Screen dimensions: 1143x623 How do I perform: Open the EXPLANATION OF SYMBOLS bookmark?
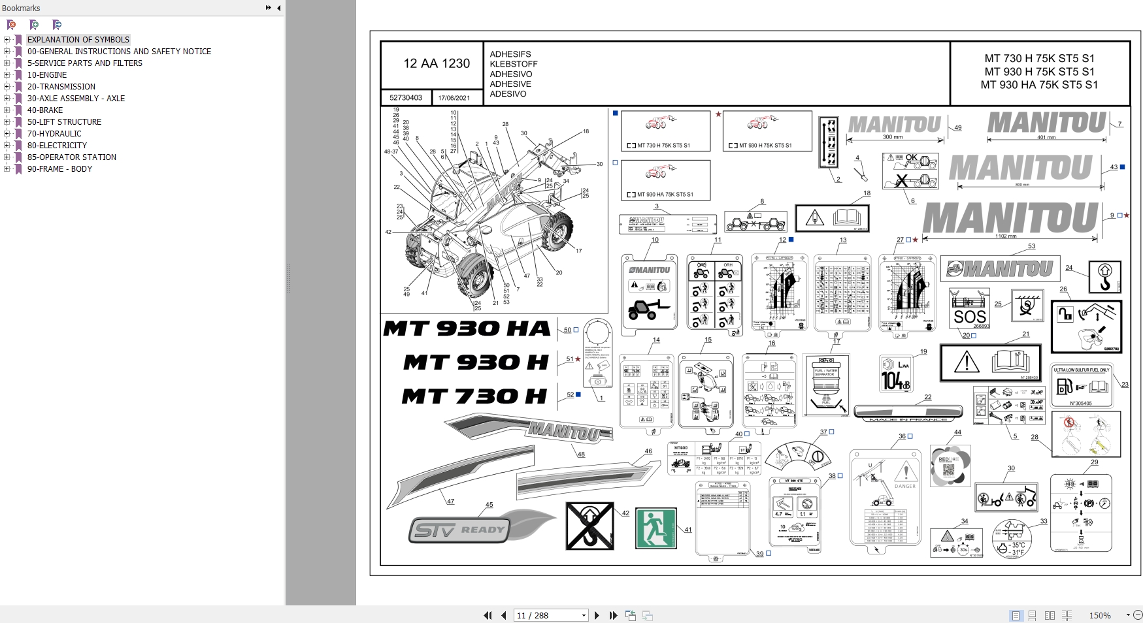pos(78,40)
